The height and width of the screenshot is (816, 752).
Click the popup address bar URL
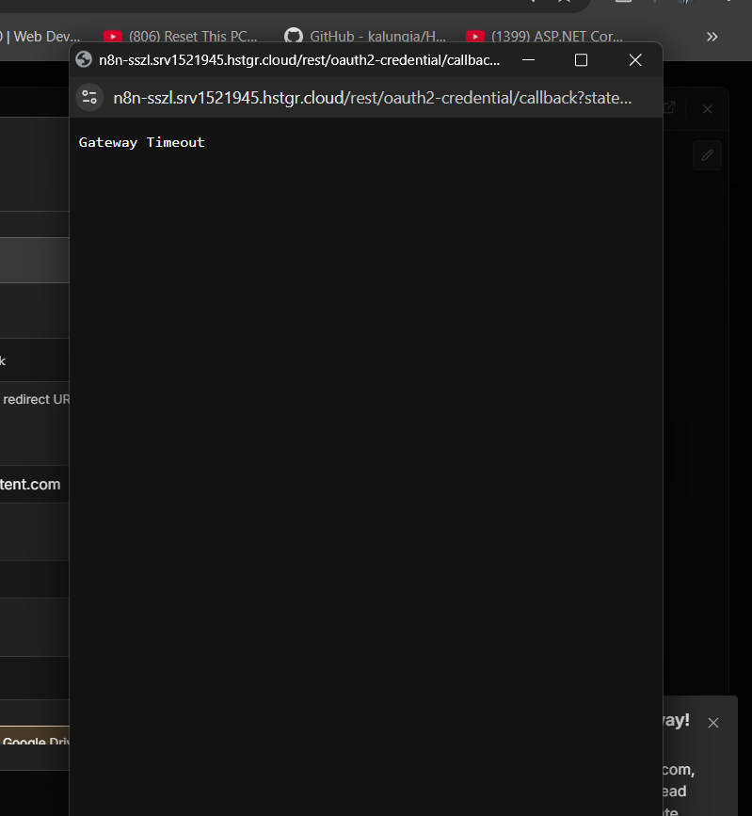point(372,98)
